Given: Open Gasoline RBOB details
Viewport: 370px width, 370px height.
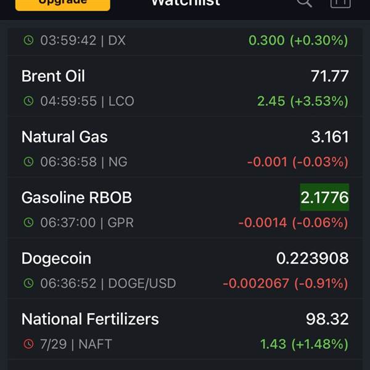Looking at the screenshot, I should (185, 207).
